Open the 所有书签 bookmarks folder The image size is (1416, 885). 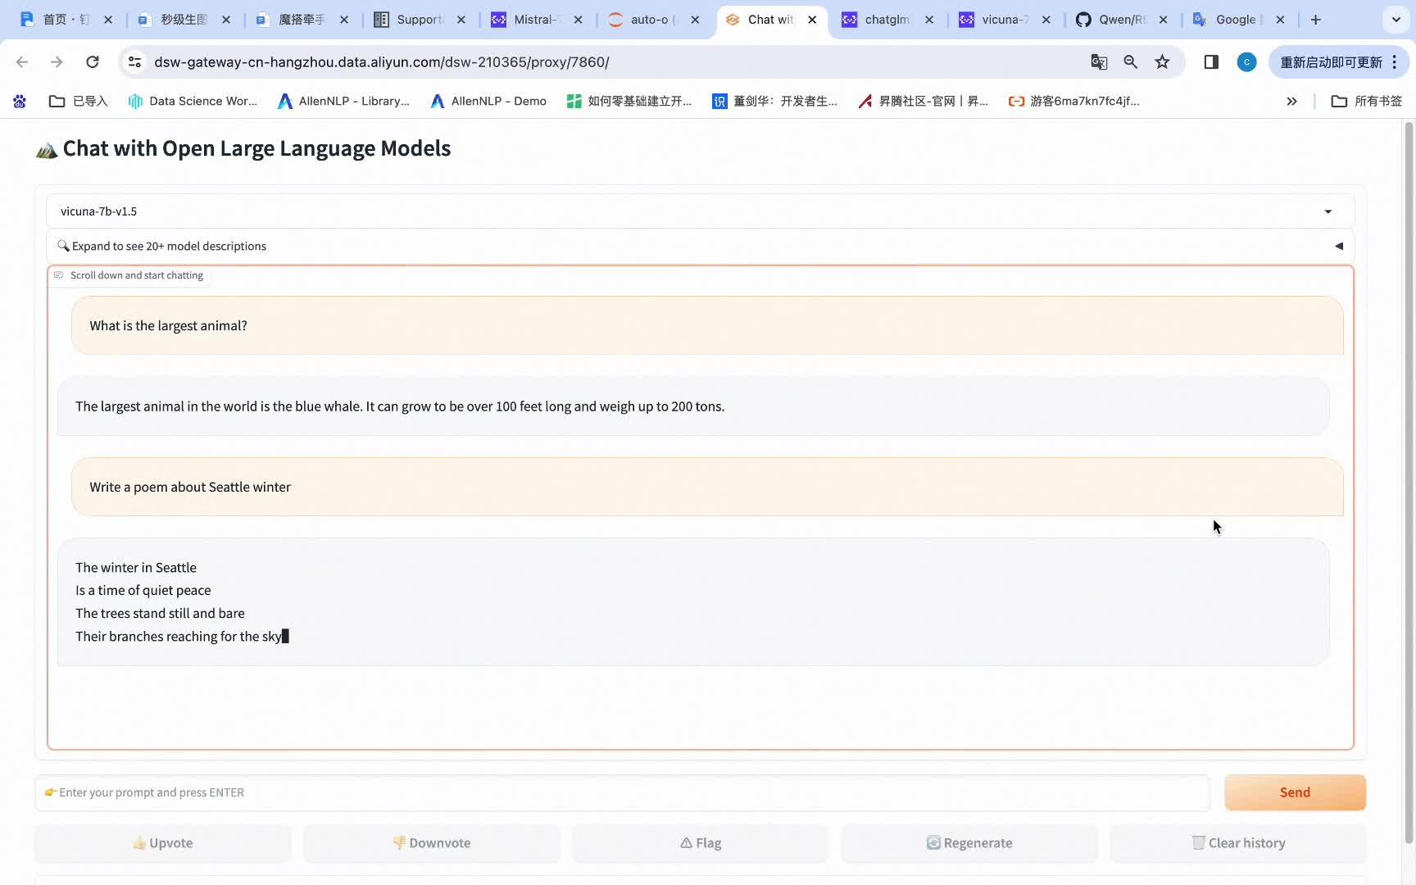click(x=1365, y=101)
